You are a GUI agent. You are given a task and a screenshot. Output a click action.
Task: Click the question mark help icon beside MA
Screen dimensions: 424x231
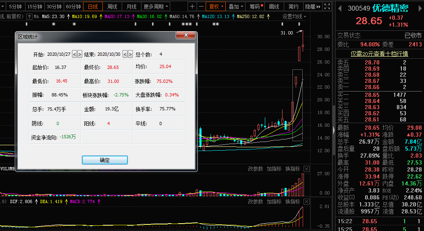coord(29,17)
